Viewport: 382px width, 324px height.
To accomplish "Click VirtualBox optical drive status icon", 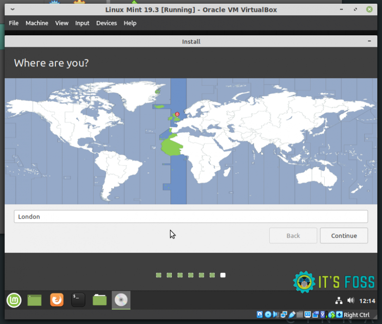I will (268, 314).
